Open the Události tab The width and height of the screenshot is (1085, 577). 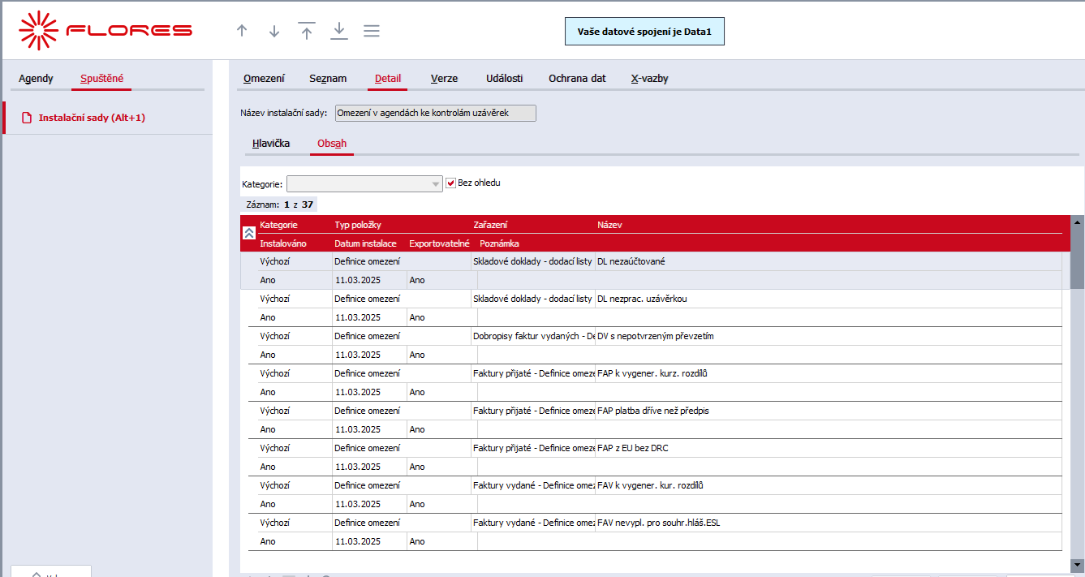pos(504,79)
